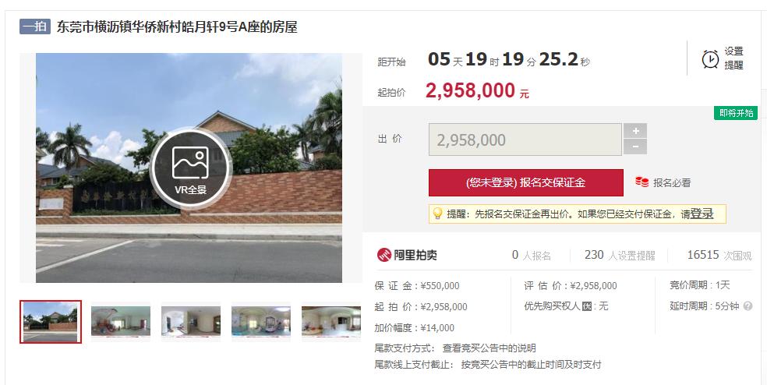Select the first exterior photo thumbnail
Screen dimensions: 767x385
(51, 322)
